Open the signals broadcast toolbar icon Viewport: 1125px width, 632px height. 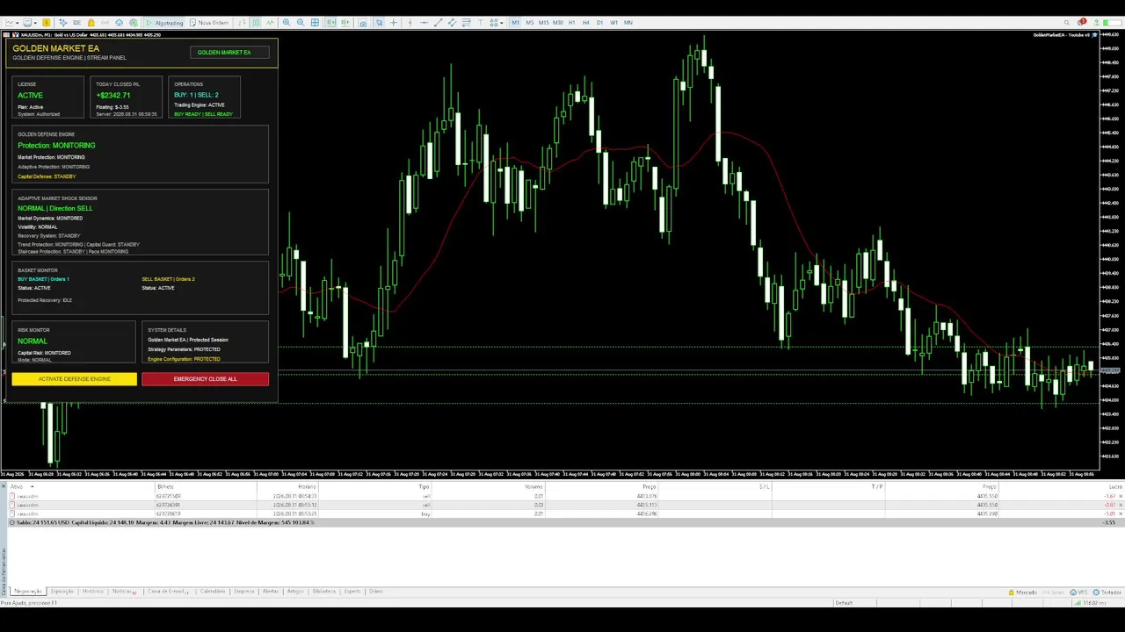pyautogui.click(x=105, y=22)
